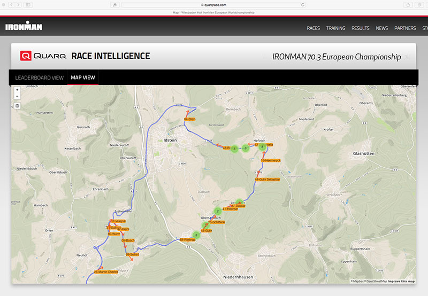Click the IRONMAN logo
The width and height of the screenshot is (428, 296).
[24, 26]
